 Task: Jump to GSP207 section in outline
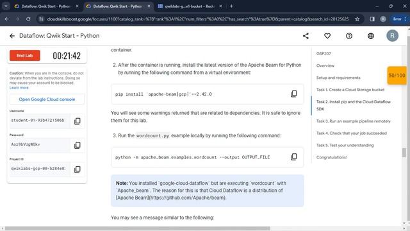click(324, 53)
